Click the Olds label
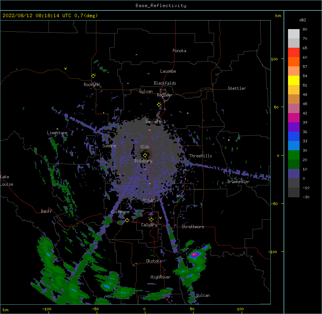Viewport: 322px width, 314px height. point(145,147)
